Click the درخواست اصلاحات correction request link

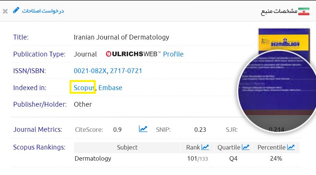tap(43, 11)
